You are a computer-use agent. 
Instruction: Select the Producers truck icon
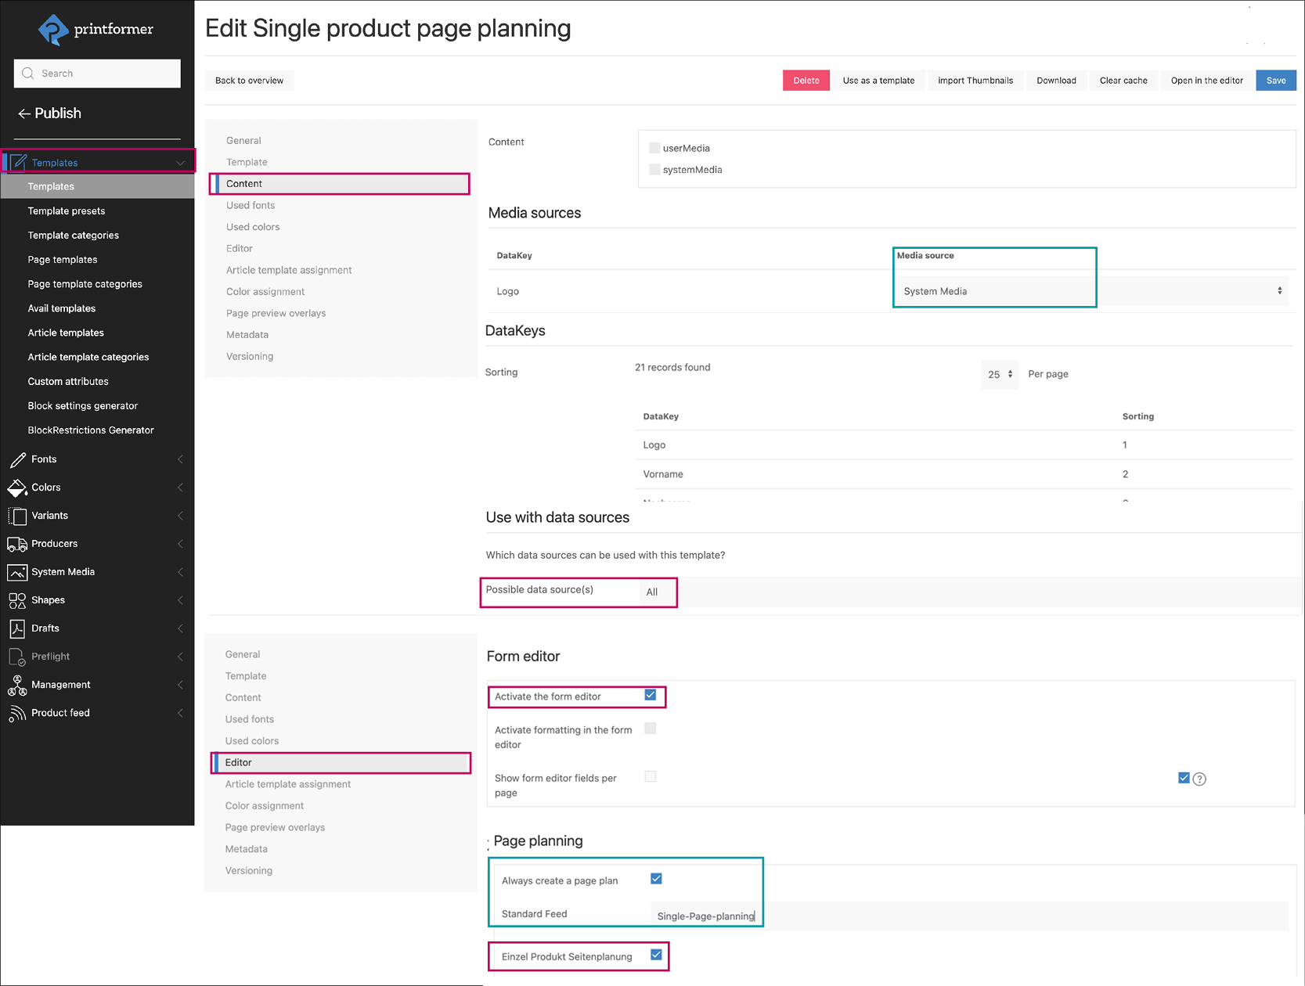point(18,543)
